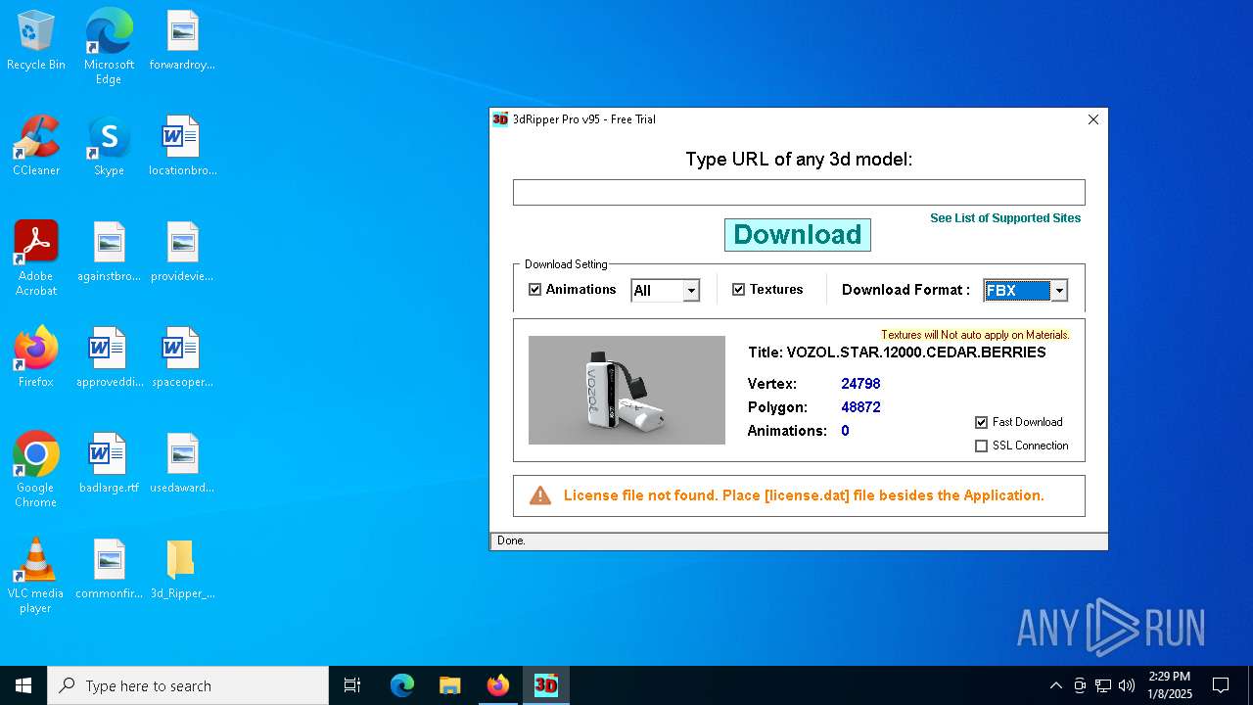This screenshot has height=705, width=1253.
Task: Click the 'Type URL of any 3d model' heading
Action: tap(799, 159)
